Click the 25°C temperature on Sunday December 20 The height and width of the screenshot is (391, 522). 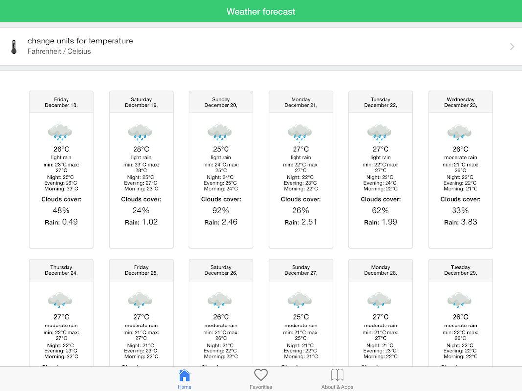pyautogui.click(x=221, y=149)
